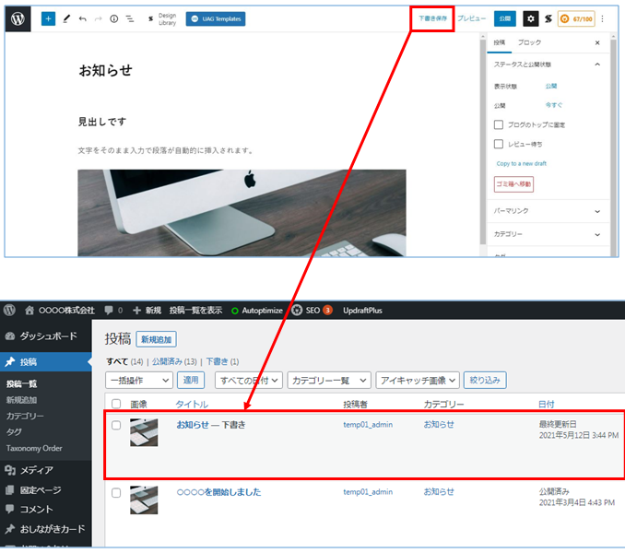Go to ダッシュボード in sidebar

click(46, 335)
